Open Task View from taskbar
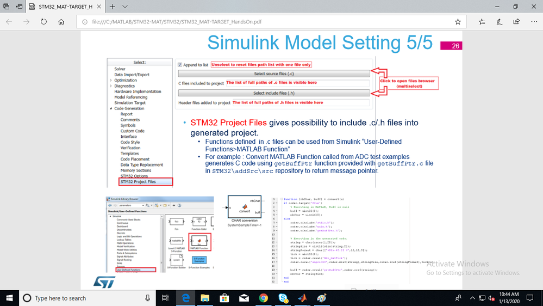 pos(165,298)
